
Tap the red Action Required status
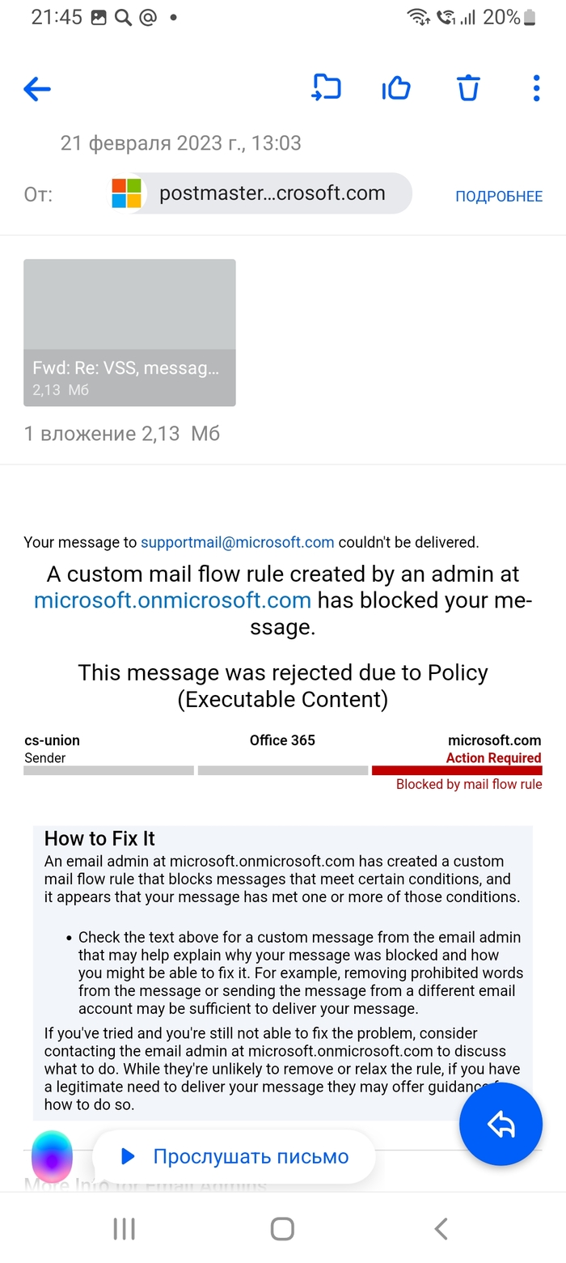coord(493,758)
